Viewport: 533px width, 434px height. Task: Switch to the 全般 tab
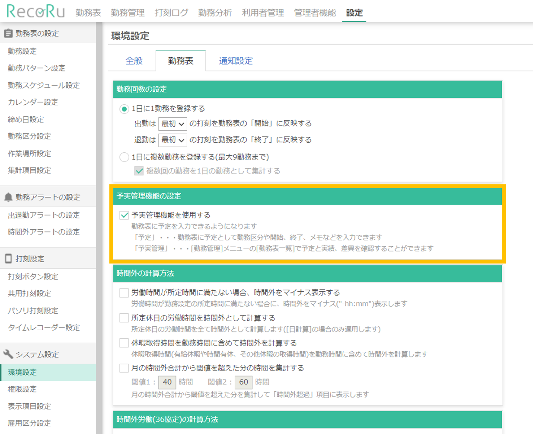(x=134, y=61)
